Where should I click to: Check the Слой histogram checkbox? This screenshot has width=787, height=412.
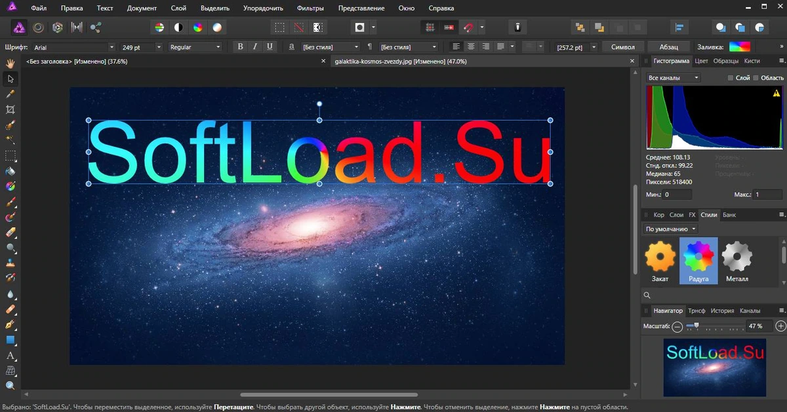(731, 78)
